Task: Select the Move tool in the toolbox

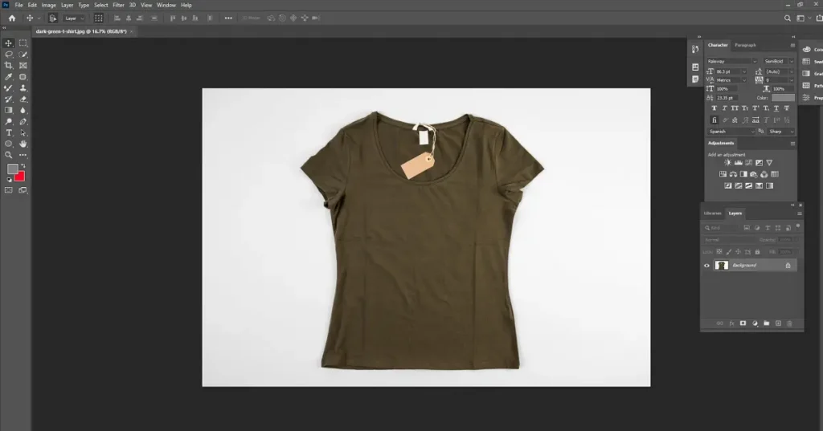Action: [8, 43]
